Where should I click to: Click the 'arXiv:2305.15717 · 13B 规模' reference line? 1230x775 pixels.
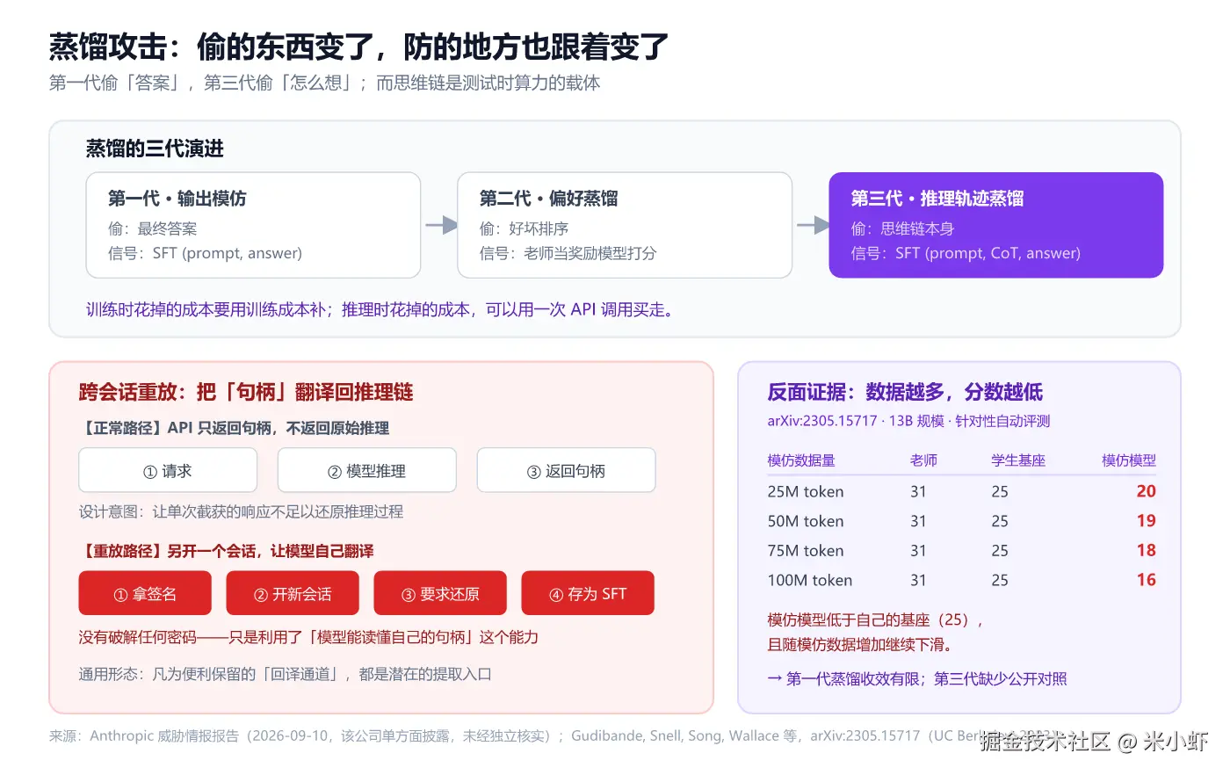pyautogui.click(x=908, y=421)
